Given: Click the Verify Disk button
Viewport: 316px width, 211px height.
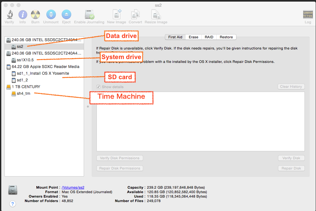Looking at the screenshot, I should (x=291, y=158).
